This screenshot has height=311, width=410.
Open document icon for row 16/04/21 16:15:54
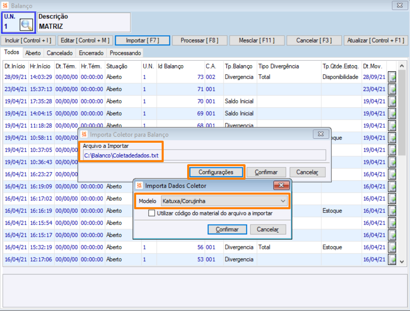[392, 223]
